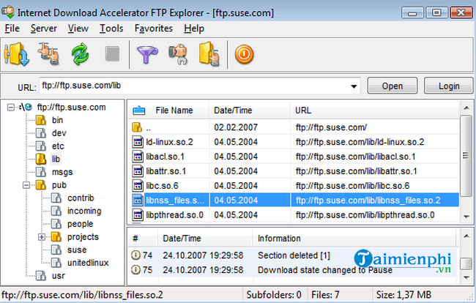The width and height of the screenshot is (476, 303).
Task: Open the purple funnel filter tool
Action: (147, 55)
